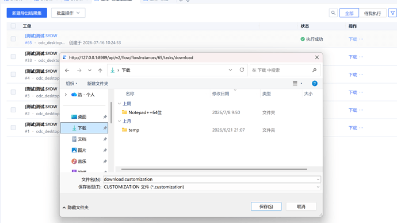The height and width of the screenshot is (223, 397).
Task: Open address bar history dropdown
Action: 230,70
